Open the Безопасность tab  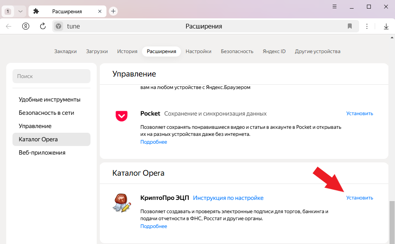click(237, 52)
